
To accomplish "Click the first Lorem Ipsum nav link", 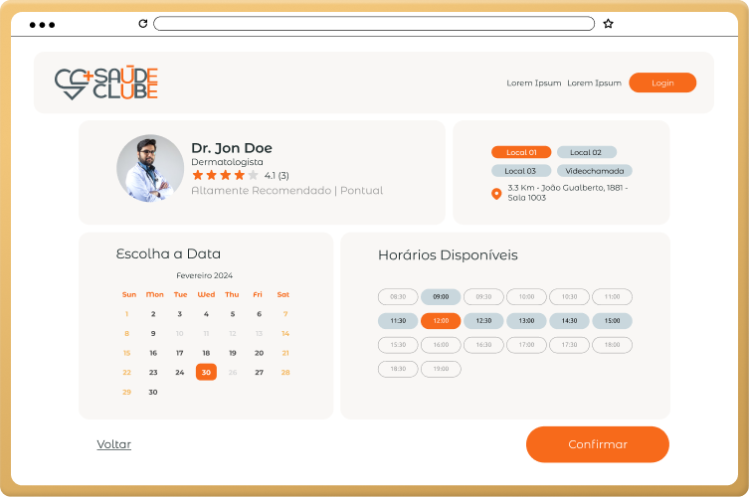I will click(534, 83).
